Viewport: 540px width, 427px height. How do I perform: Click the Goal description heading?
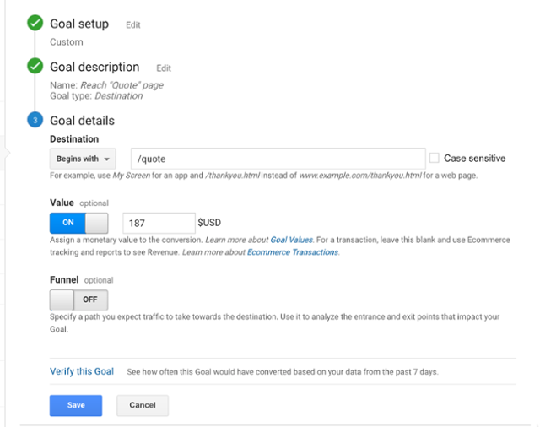pyautogui.click(x=94, y=67)
